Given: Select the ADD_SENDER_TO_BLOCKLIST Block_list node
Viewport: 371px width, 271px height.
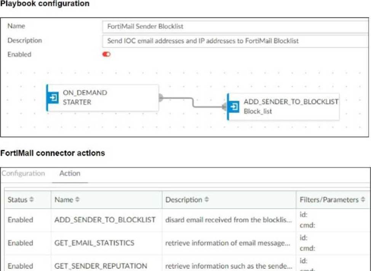Looking at the screenshot, I should pyautogui.click(x=289, y=107).
